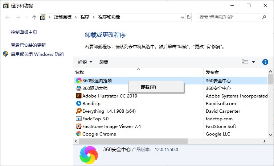Click the Everything magnifier icon

(79, 111)
